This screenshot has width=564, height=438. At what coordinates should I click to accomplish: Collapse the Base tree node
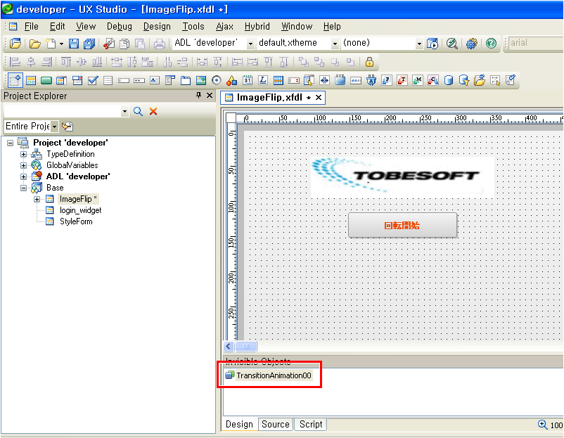tap(23, 188)
